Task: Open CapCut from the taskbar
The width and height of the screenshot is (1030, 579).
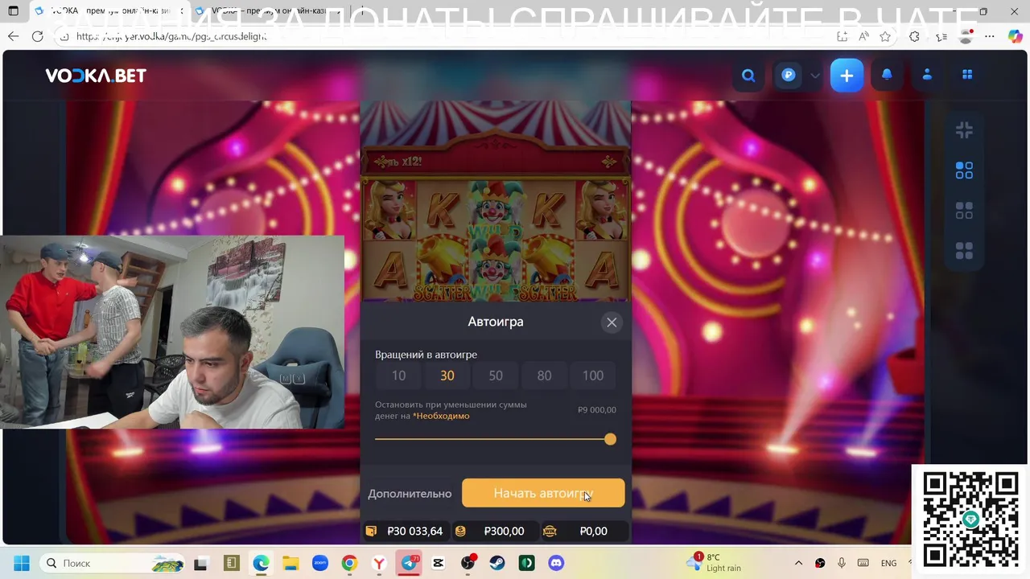Action: (x=438, y=563)
